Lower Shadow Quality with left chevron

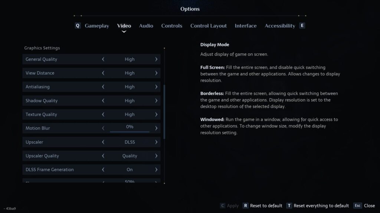click(103, 101)
